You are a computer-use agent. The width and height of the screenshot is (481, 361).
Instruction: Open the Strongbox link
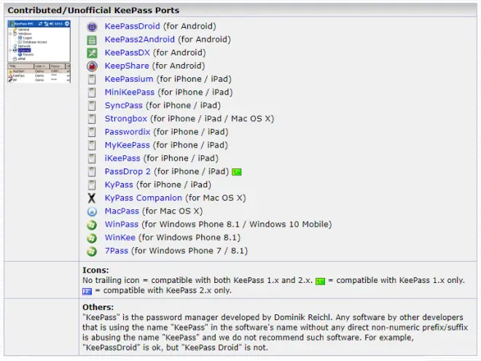point(126,118)
